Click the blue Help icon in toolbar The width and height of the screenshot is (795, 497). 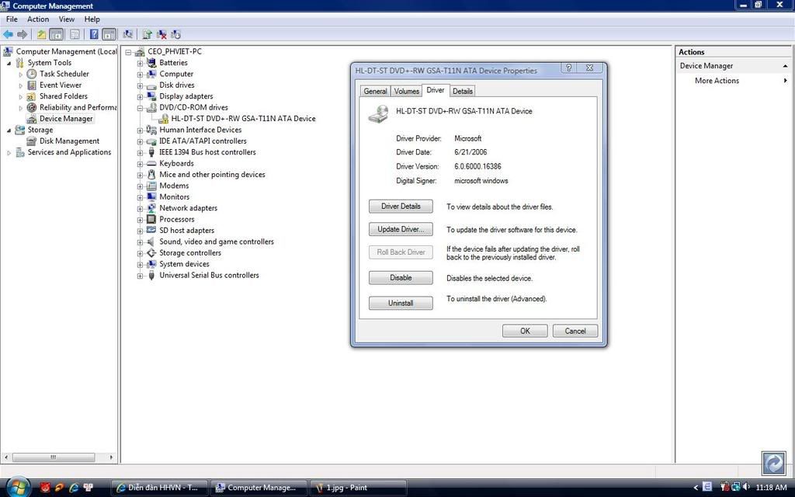(x=93, y=34)
